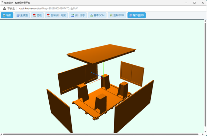
Task: Open the 基本BOM tree
Action: coord(97,15)
